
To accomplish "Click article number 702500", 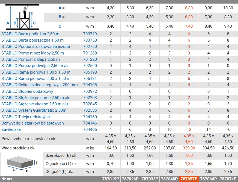I will point(90,66).
